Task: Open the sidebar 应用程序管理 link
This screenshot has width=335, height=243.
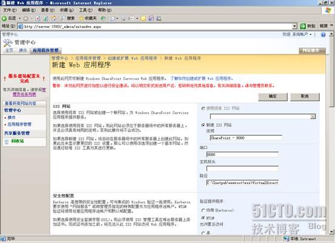Action: point(19,124)
